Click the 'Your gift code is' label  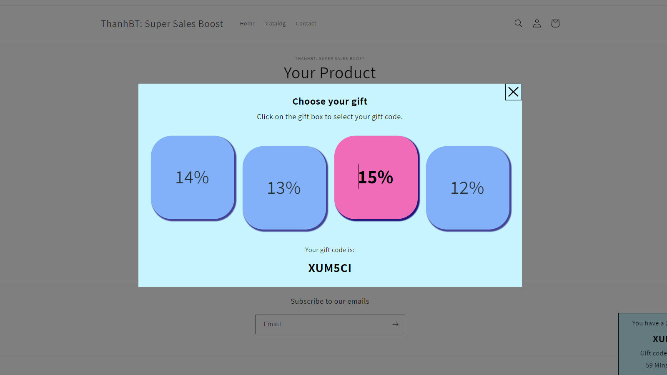(x=330, y=250)
